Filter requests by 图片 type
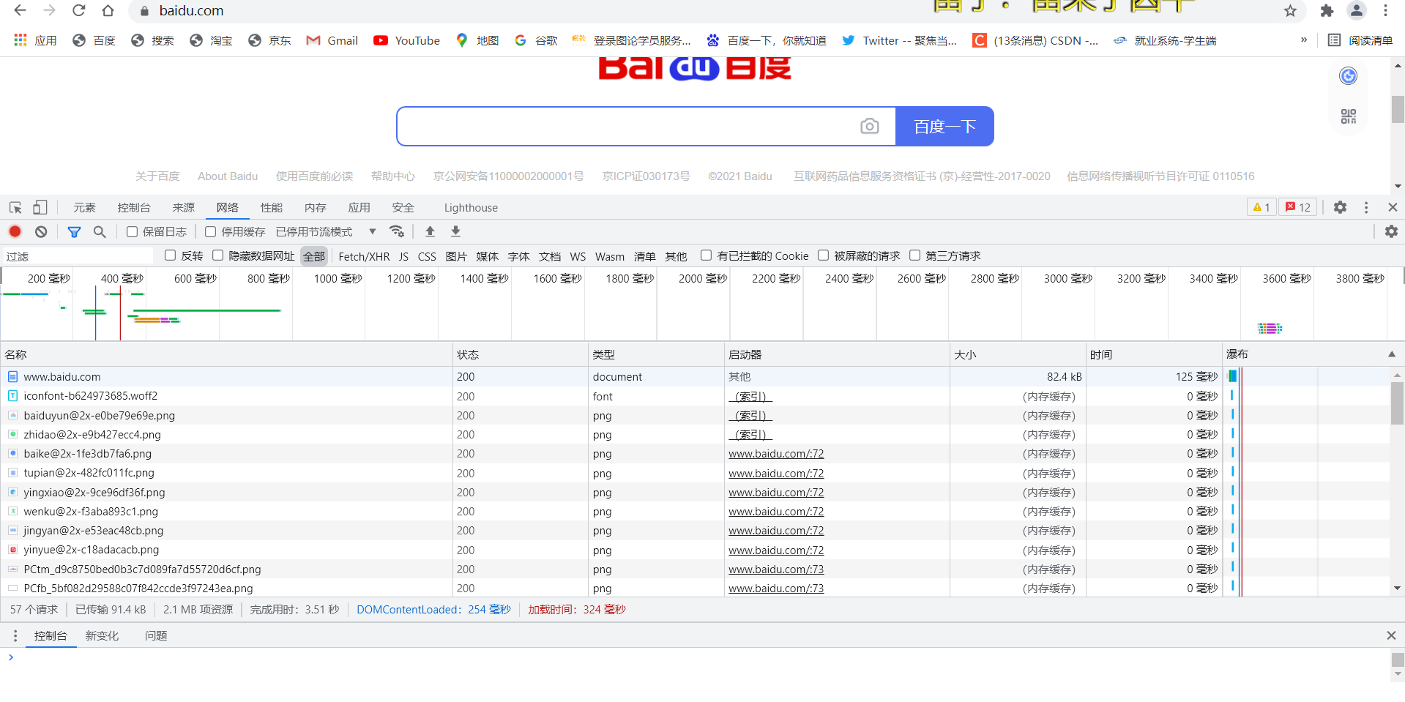The image size is (1405, 702). [x=456, y=256]
